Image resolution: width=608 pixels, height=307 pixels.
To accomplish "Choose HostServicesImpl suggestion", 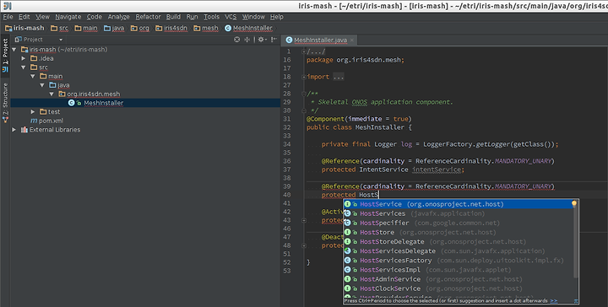I will (x=459, y=270).
